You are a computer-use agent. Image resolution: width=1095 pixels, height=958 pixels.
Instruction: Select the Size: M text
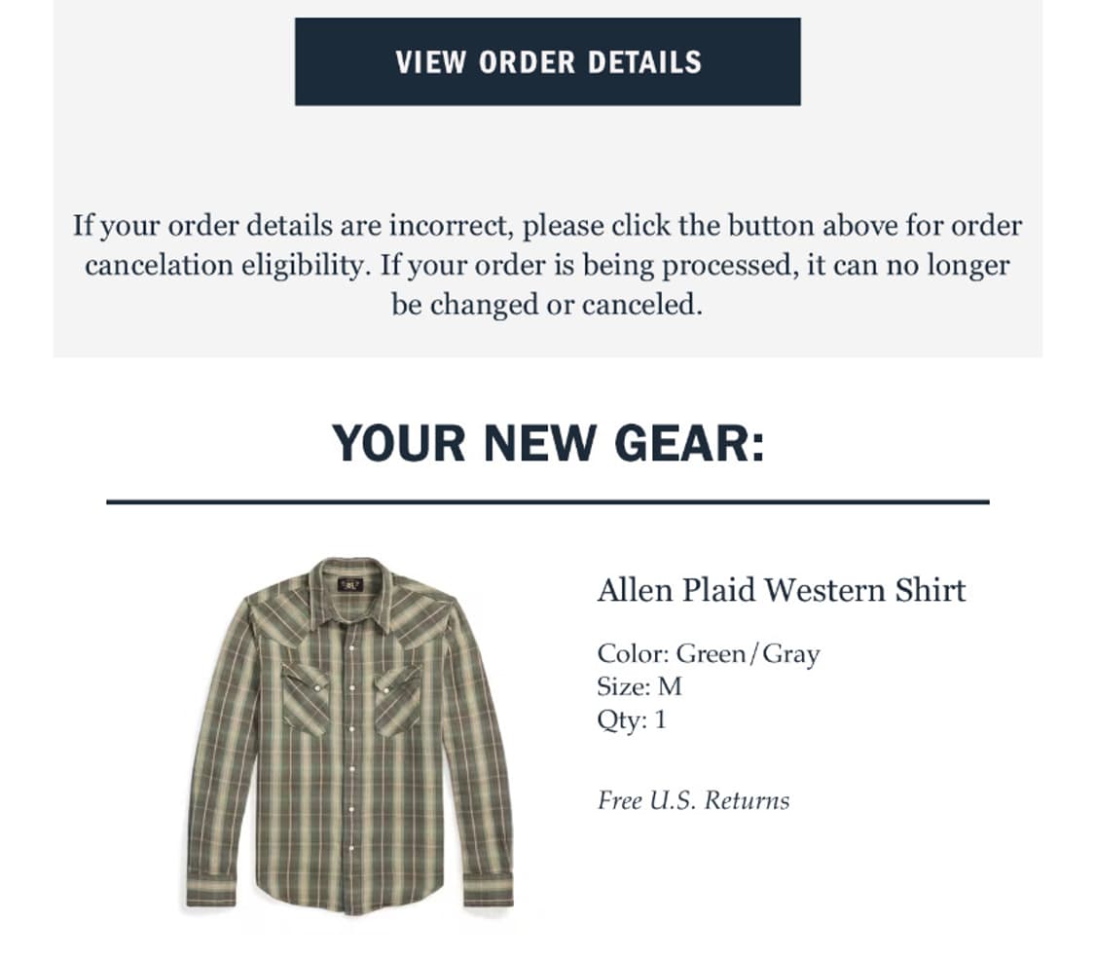click(639, 686)
